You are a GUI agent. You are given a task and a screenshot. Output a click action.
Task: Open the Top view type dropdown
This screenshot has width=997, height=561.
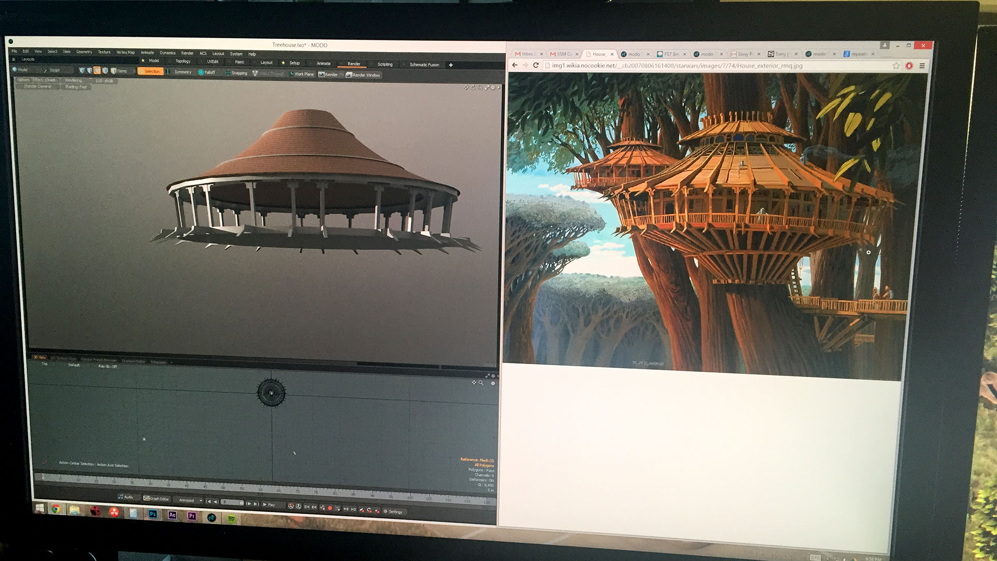pos(45,364)
